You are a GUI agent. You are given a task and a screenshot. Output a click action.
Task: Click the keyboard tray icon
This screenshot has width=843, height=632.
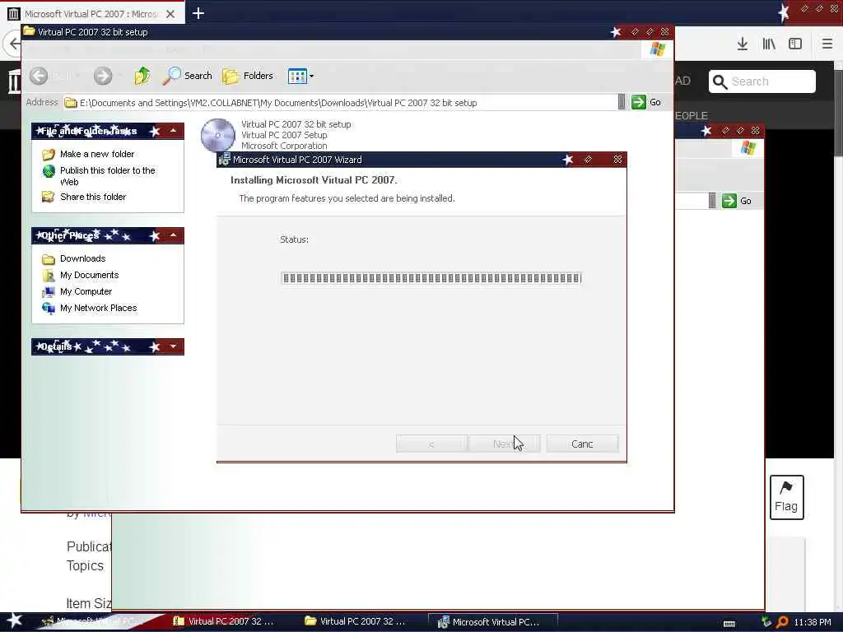click(x=729, y=624)
